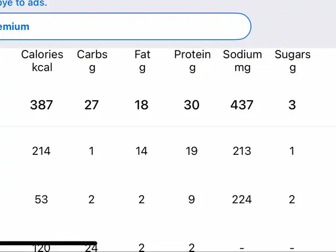Click the Premium upgrade button
This screenshot has height=252, width=336.
click(x=125, y=27)
